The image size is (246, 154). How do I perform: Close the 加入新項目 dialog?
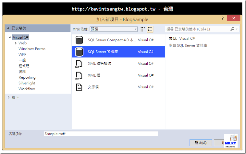tap(233, 18)
